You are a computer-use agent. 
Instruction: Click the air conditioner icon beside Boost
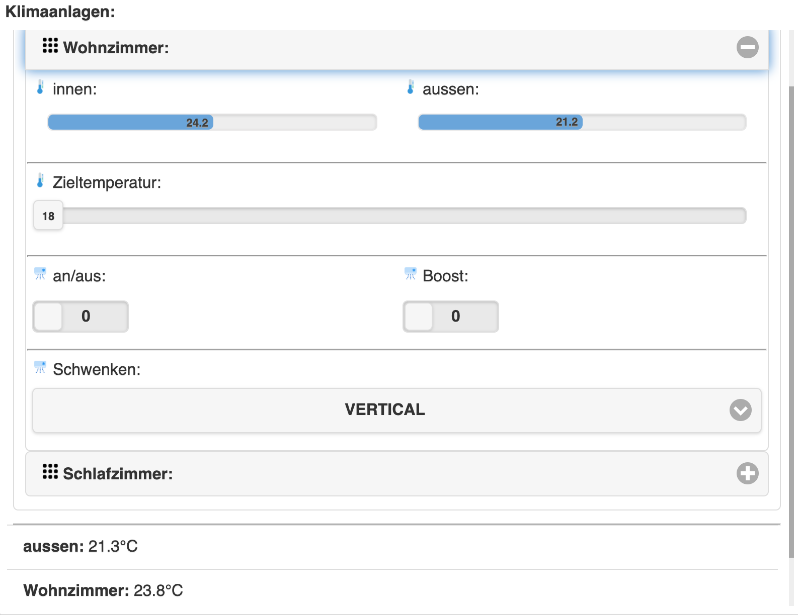click(x=411, y=274)
